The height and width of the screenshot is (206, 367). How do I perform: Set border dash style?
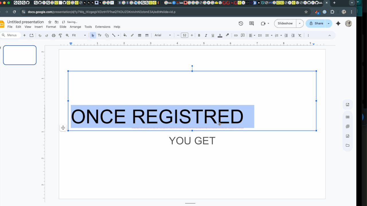pos(147,35)
